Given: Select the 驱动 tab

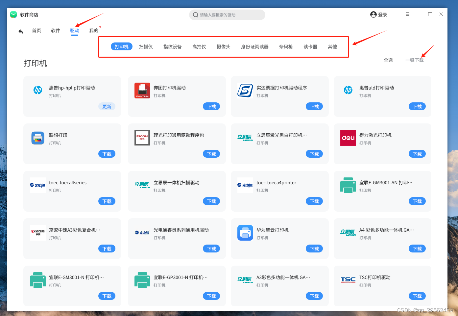Looking at the screenshot, I should pyautogui.click(x=75, y=31).
